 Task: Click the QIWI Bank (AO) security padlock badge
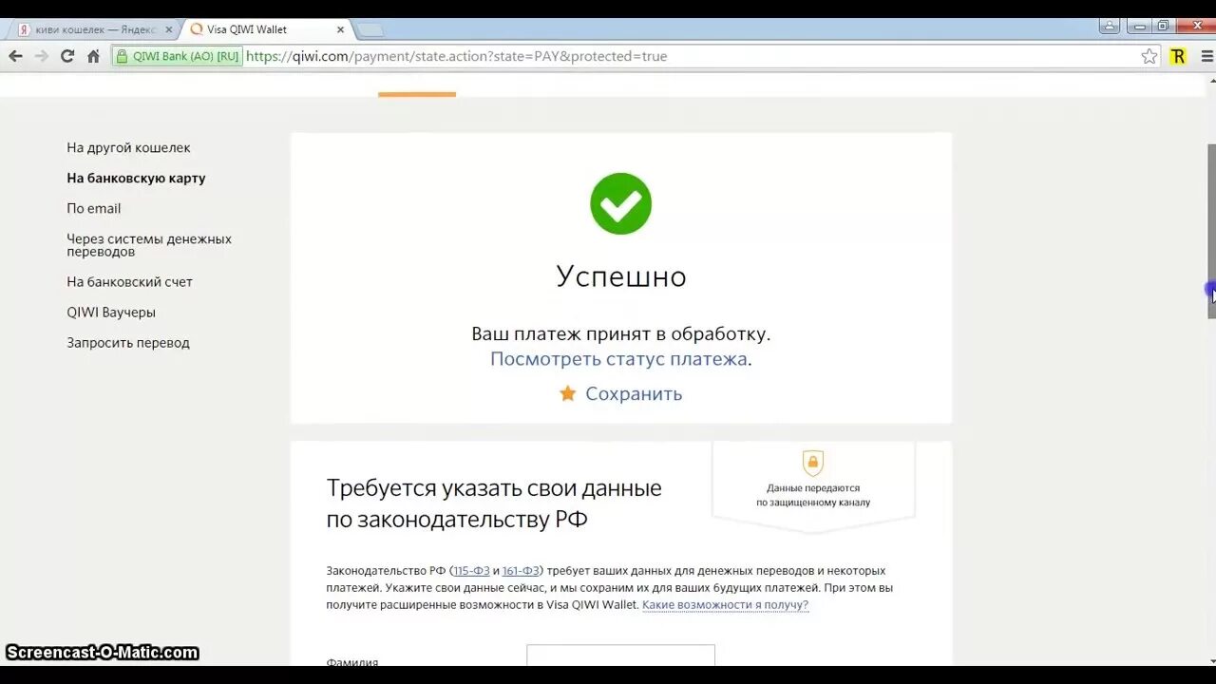coord(177,56)
